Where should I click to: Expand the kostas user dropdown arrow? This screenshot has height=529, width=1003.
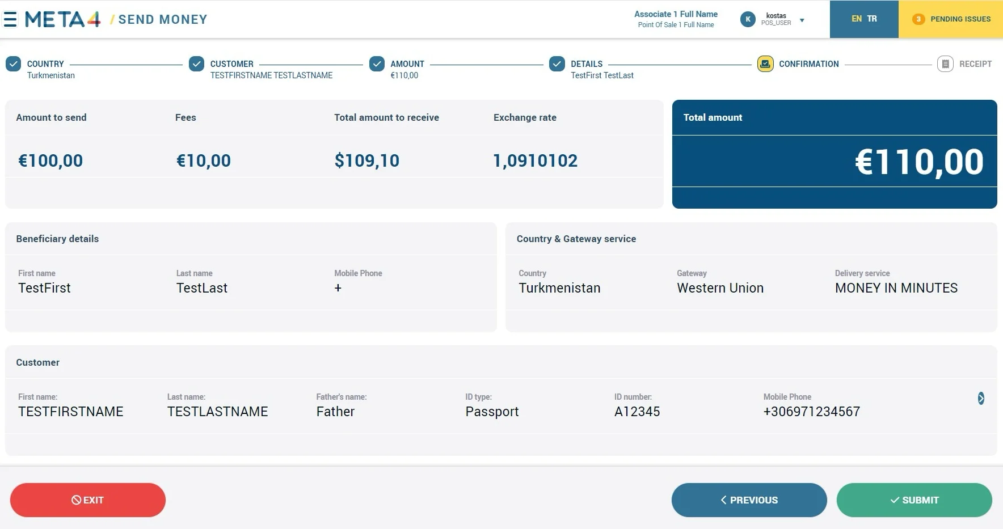click(x=802, y=20)
